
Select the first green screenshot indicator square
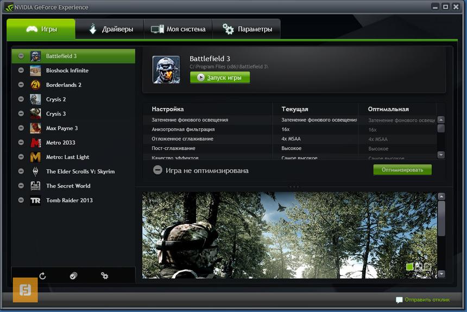click(x=410, y=267)
